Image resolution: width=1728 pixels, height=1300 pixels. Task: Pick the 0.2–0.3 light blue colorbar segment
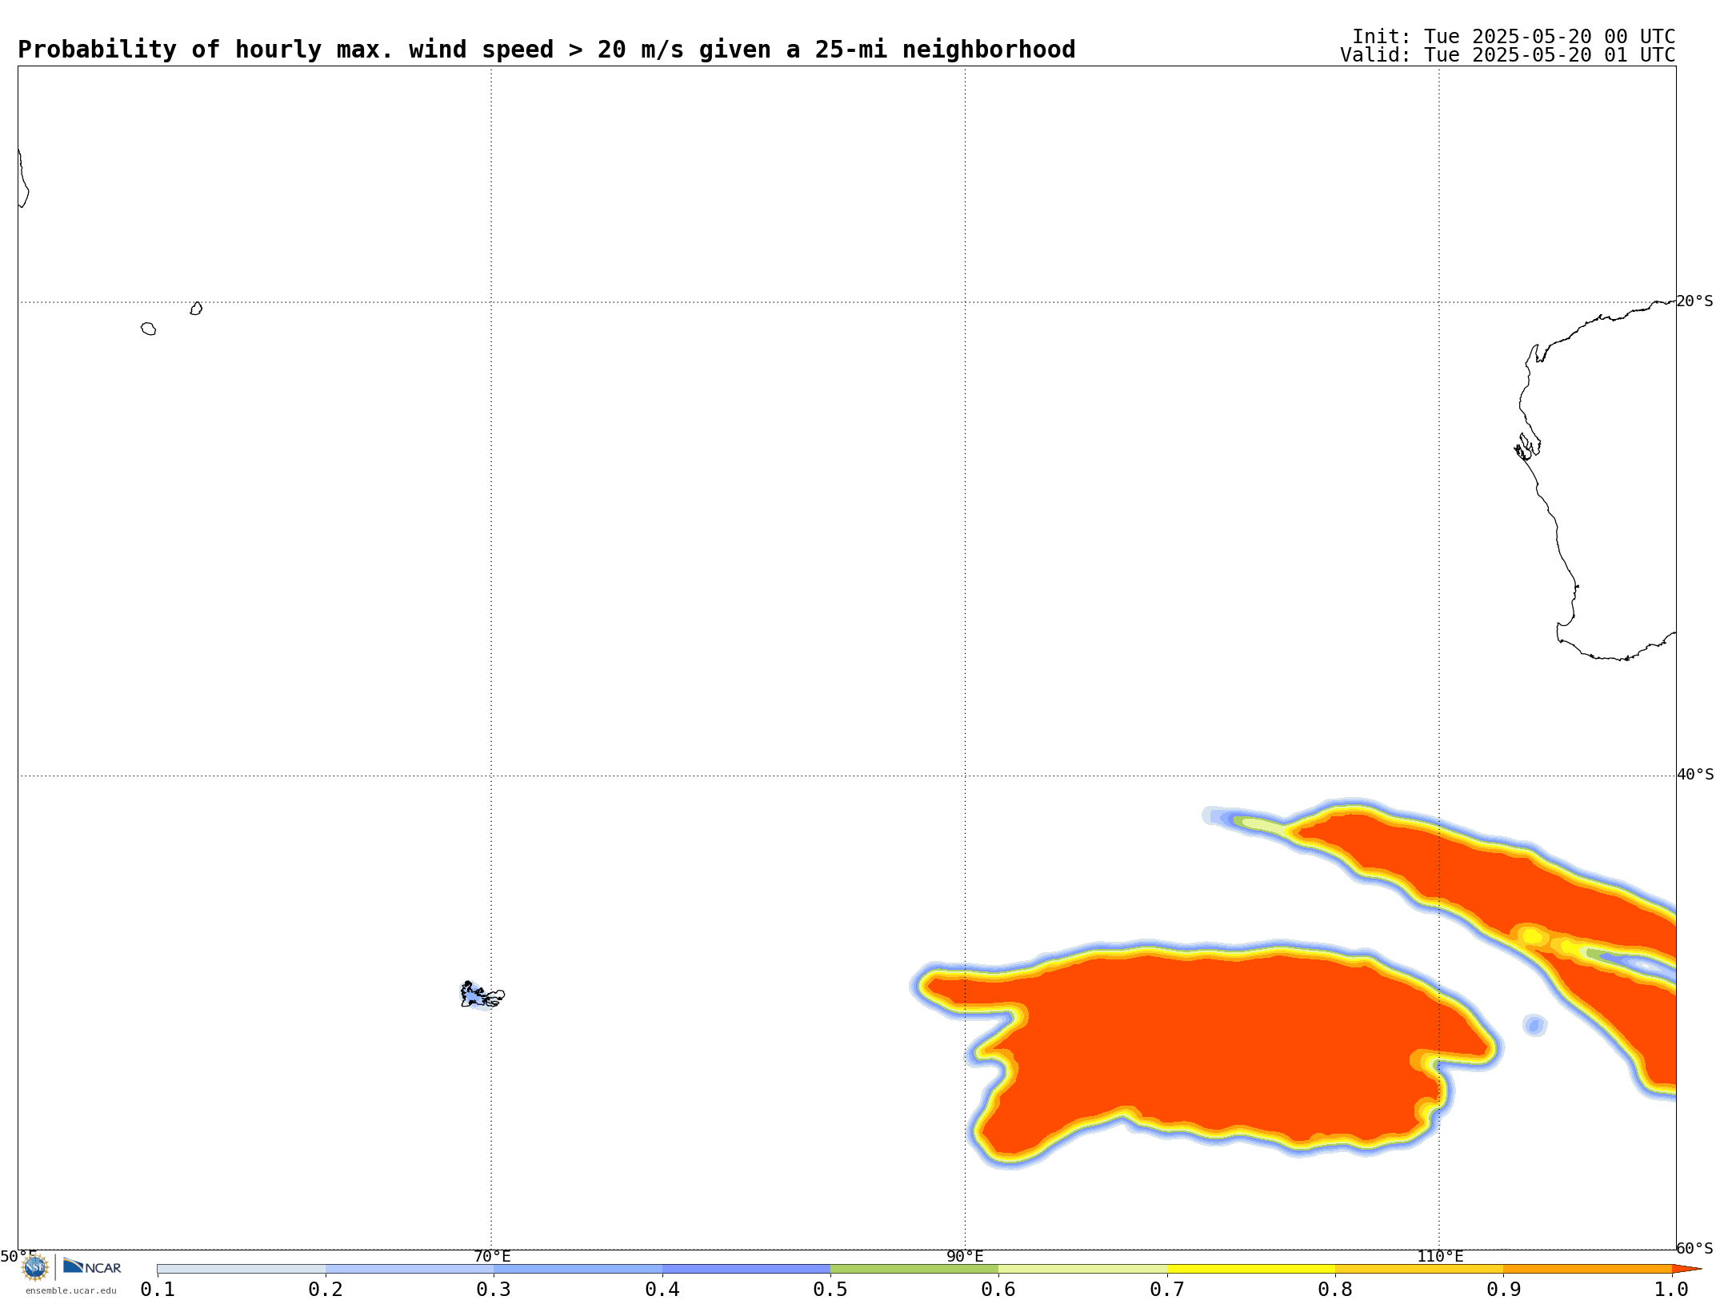click(410, 1269)
